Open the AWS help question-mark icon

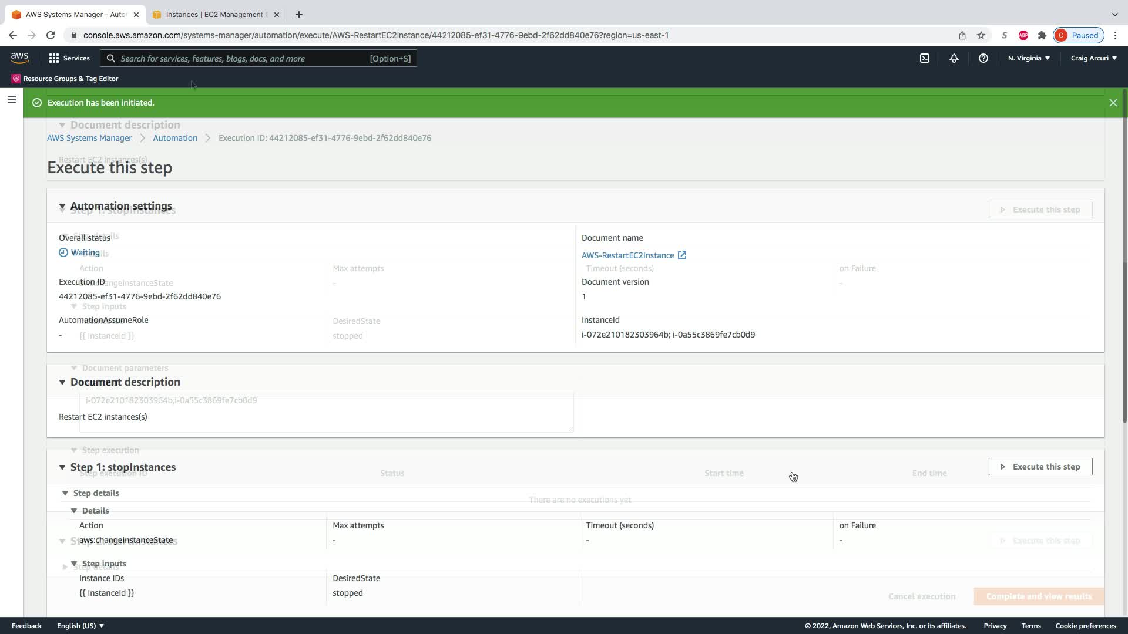click(983, 58)
